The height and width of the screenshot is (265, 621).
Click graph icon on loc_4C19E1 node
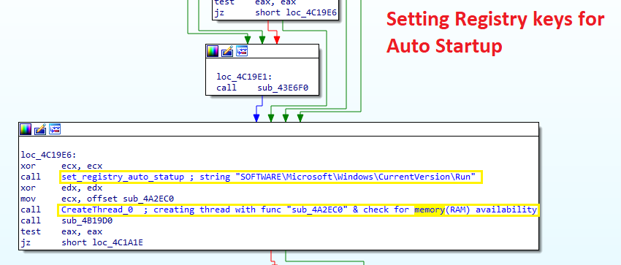(x=242, y=51)
